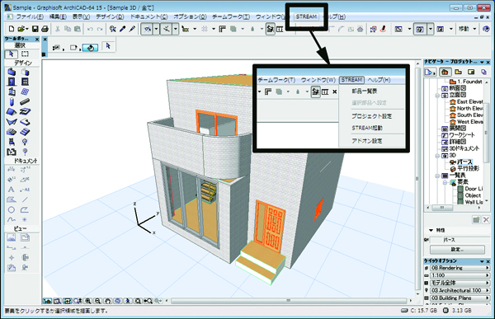Toggle the guide lines snap button
Screen dimensions: 495x319
click(147, 29)
